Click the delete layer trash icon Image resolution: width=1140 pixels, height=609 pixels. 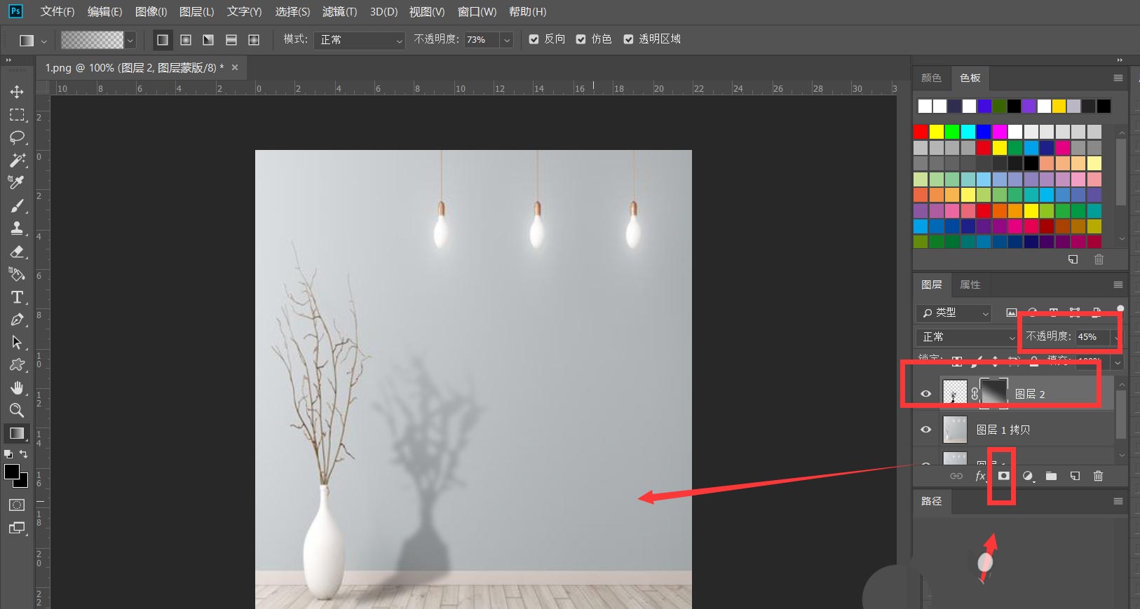click(x=1098, y=476)
